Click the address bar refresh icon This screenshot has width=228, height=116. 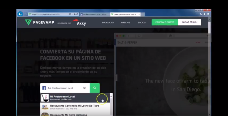pyautogui.click(x=77, y=14)
